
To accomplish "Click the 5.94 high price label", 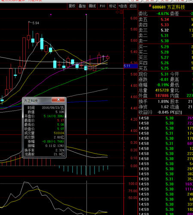I will pos(36,23).
